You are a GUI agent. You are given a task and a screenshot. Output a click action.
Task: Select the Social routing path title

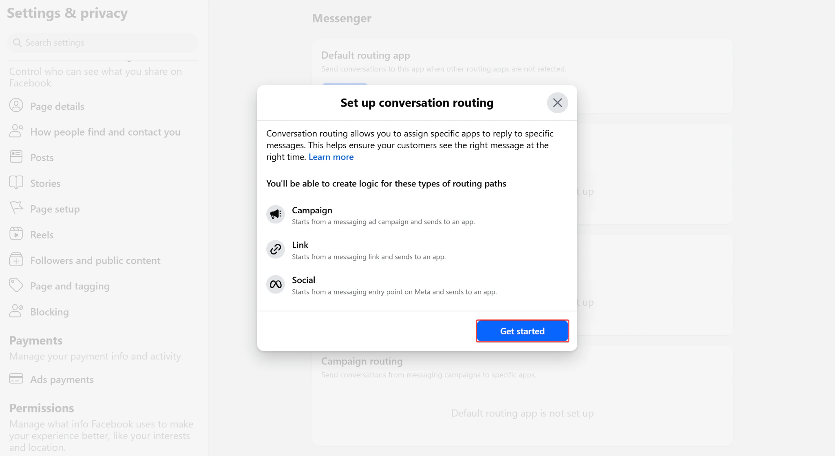[x=303, y=280]
